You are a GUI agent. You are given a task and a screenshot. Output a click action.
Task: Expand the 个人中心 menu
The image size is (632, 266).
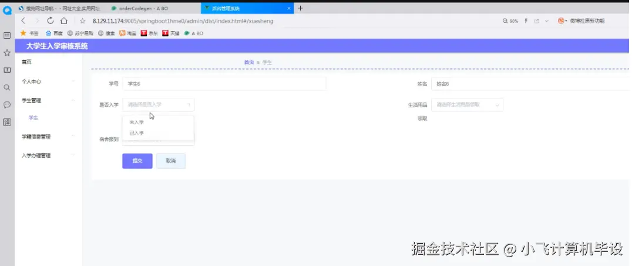[48, 81]
